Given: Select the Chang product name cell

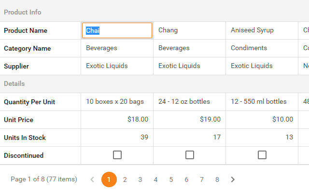Looking at the screenshot, I should click(x=189, y=30).
